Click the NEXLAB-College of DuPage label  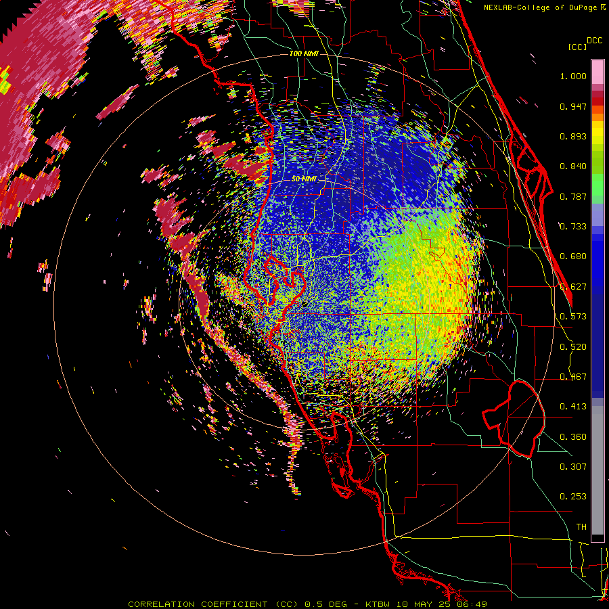click(540, 7)
